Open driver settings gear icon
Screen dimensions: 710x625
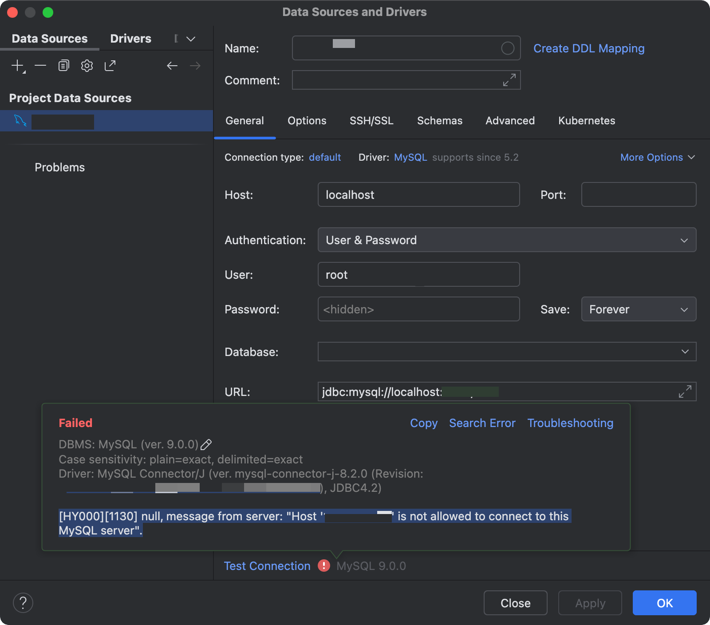click(87, 66)
